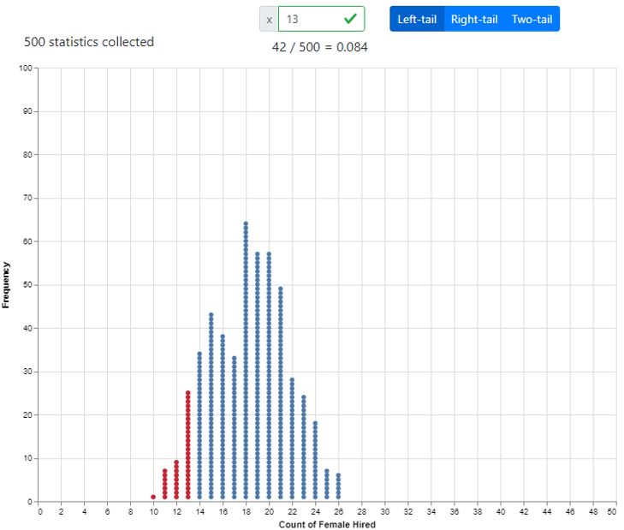624x530 pixels.
Task: Select the Two-tail option
Action: 532,19
